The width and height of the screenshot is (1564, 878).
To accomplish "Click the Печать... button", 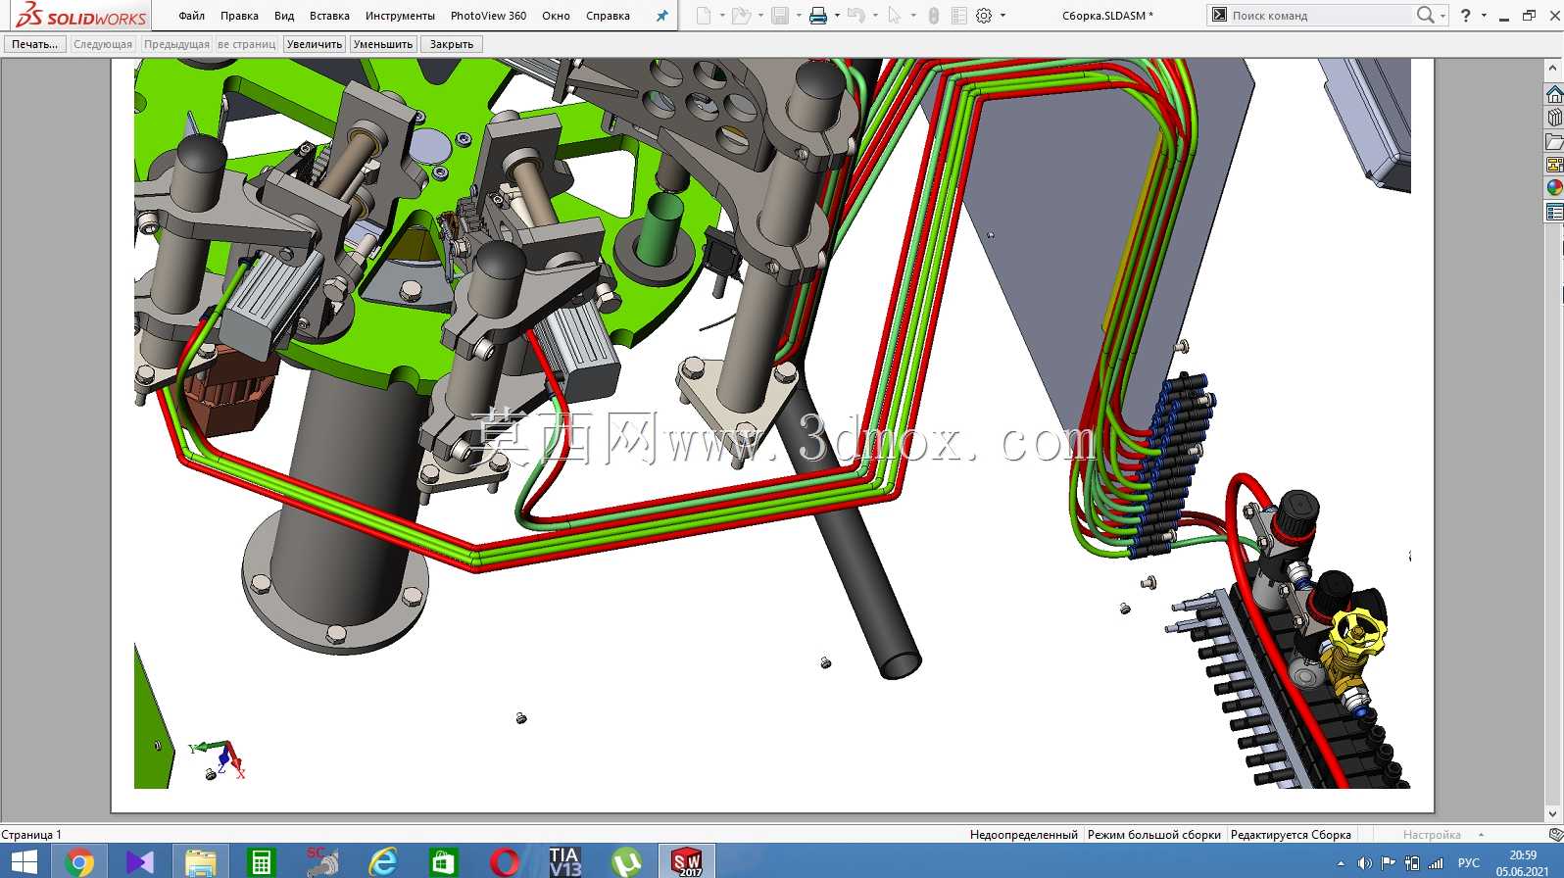I will (35, 44).
